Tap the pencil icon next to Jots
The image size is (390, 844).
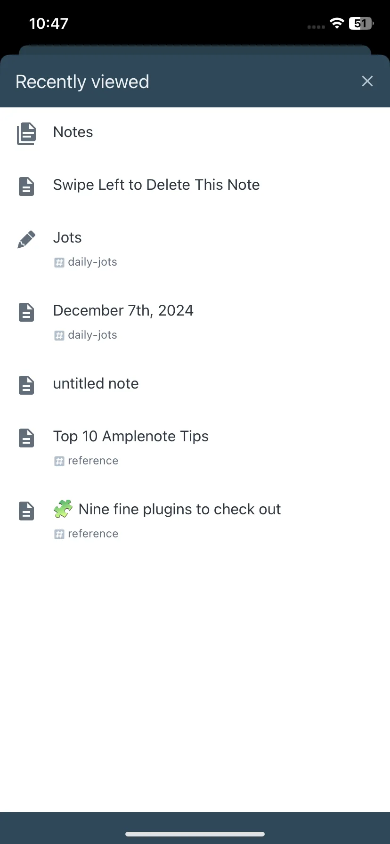click(26, 239)
